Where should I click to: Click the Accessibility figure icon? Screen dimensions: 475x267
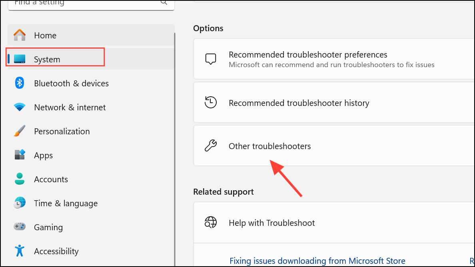tap(19, 251)
